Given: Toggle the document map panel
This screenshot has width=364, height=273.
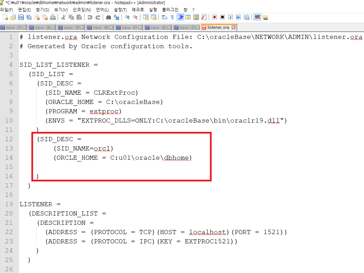Looking at the screenshot, I should 196,17.
